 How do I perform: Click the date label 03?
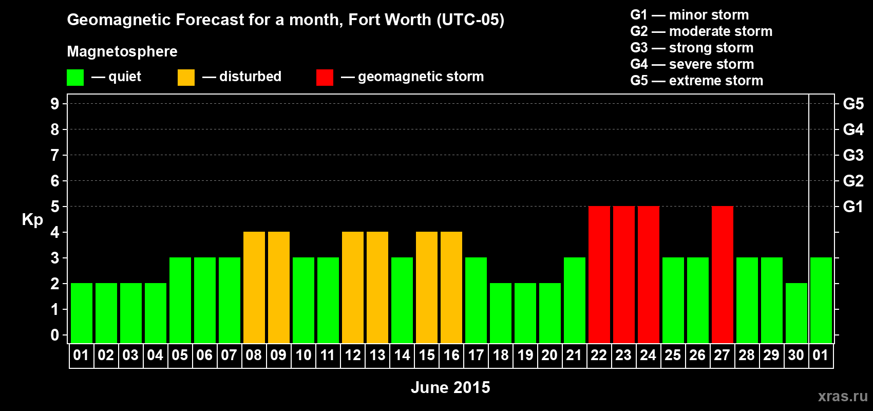click(x=130, y=355)
